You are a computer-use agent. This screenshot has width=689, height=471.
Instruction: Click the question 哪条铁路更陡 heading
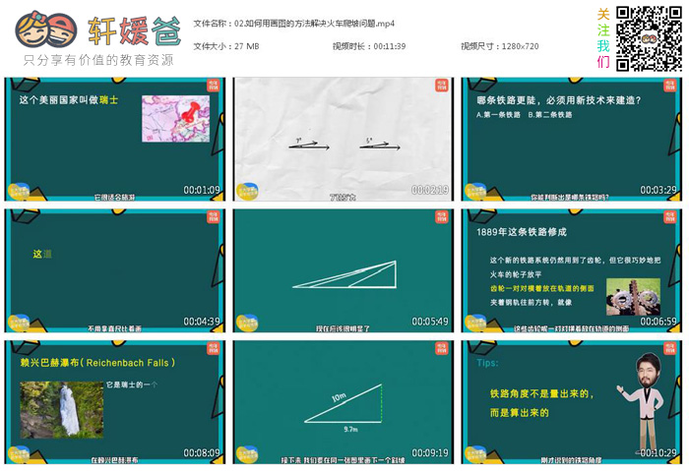pyautogui.click(x=559, y=100)
